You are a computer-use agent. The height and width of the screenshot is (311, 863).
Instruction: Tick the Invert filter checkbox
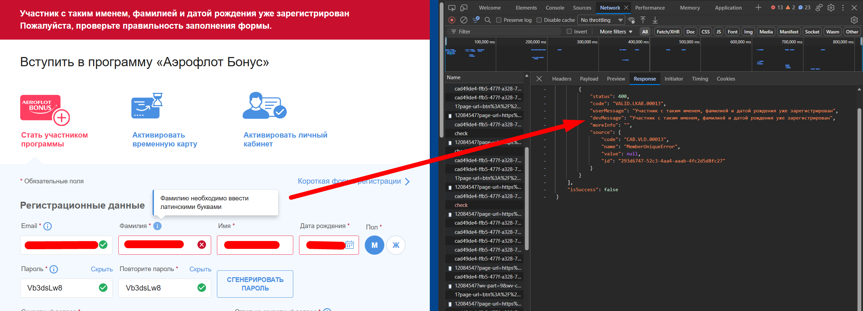[569, 31]
